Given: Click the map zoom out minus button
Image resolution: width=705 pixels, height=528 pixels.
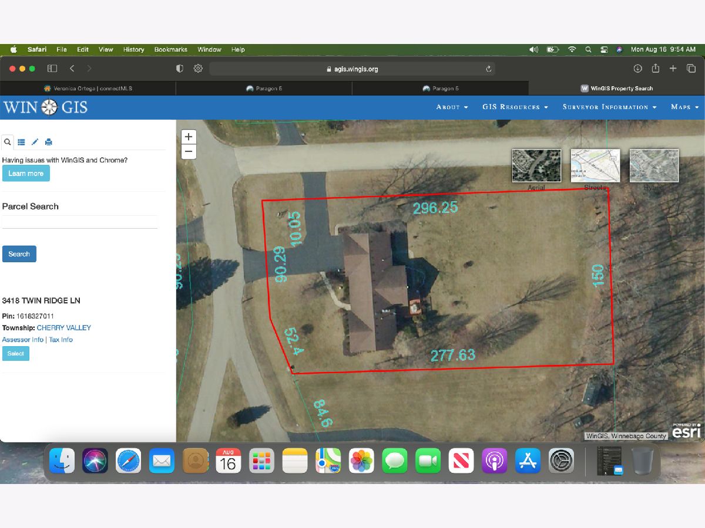Looking at the screenshot, I should (x=188, y=151).
